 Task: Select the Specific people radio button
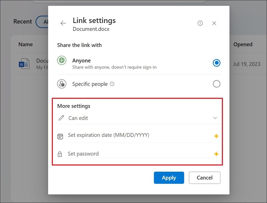217,84
